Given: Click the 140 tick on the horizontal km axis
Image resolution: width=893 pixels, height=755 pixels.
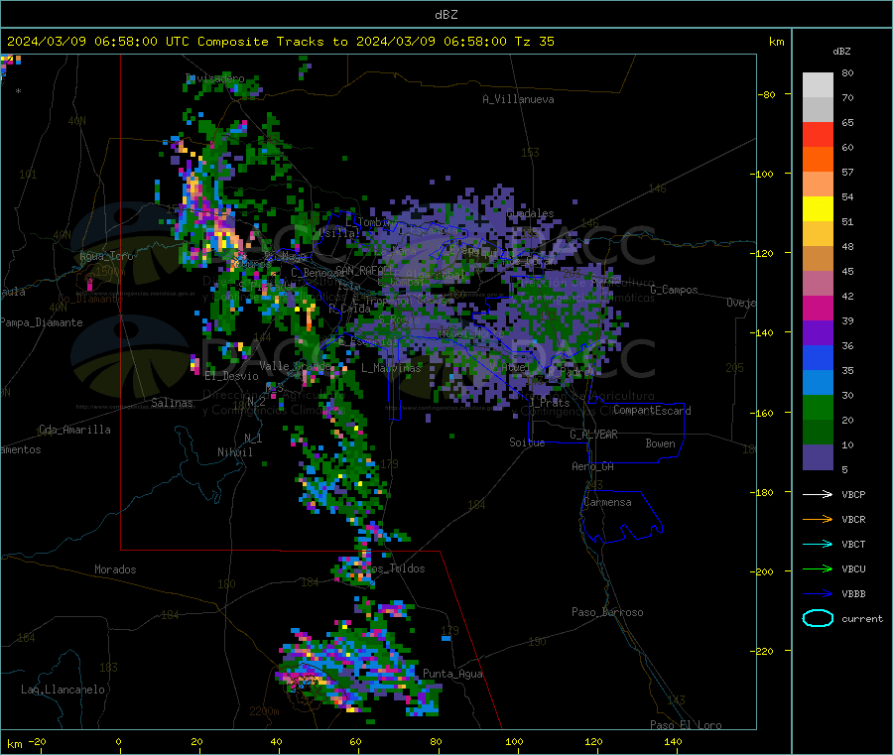Looking at the screenshot, I should 673,742.
